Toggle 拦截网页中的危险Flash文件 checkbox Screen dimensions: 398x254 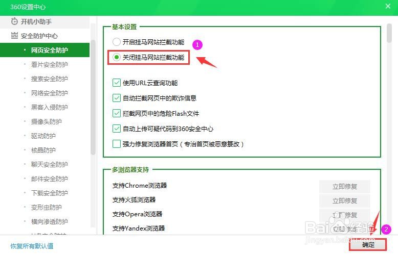pos(117,113)
